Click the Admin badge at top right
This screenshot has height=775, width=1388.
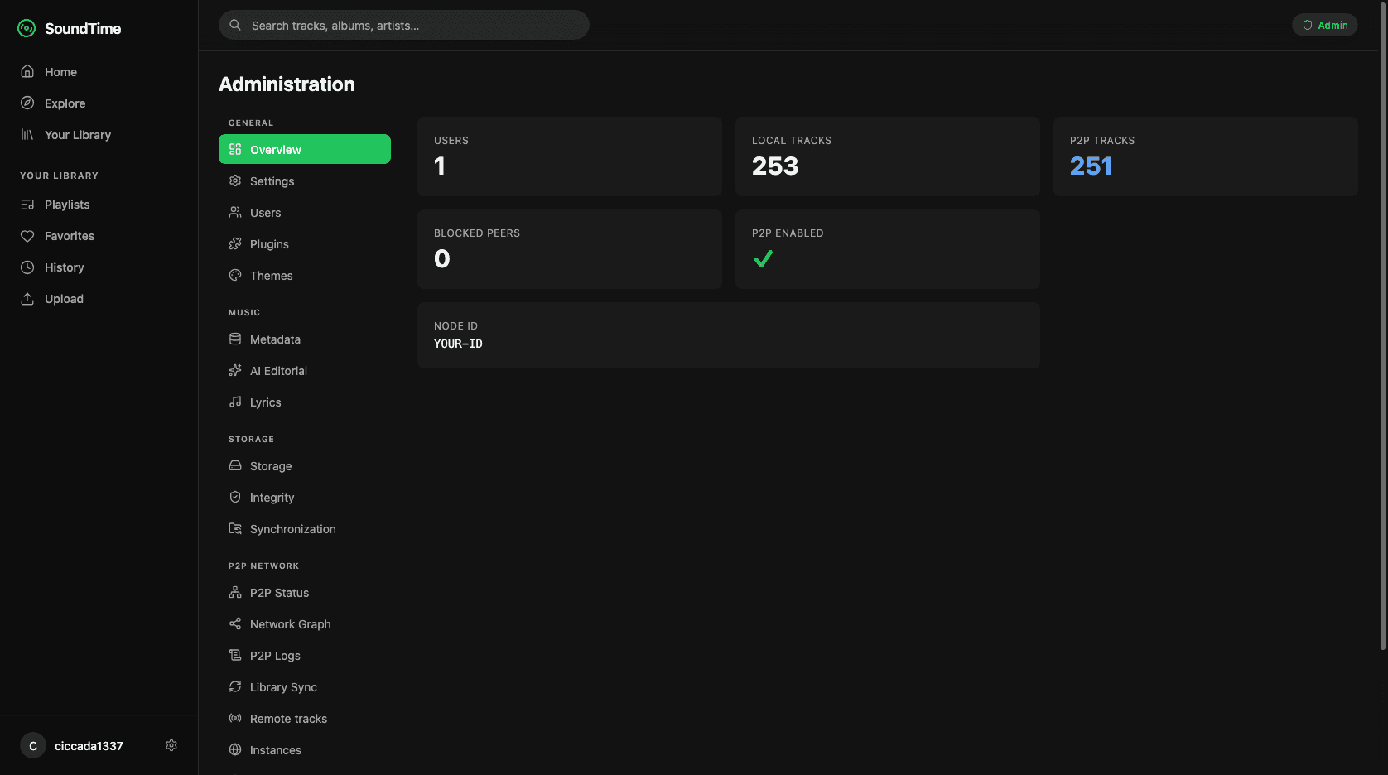pos(1324,25)
